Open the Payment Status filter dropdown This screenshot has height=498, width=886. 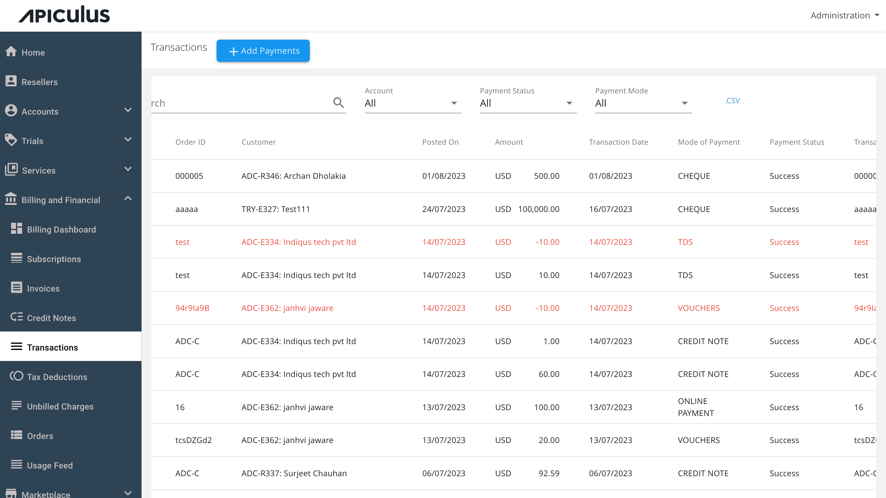tap(528, 103)
